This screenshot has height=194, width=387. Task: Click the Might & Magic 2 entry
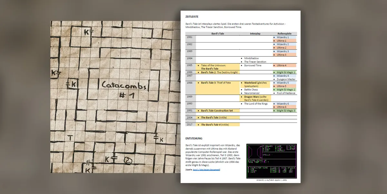[286, 90]
